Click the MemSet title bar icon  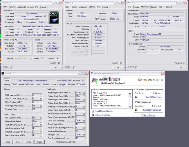pos(3,73)
